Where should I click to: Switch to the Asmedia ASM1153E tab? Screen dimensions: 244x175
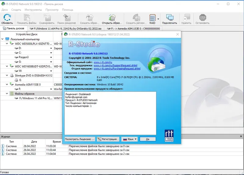[x=133, y=28]
